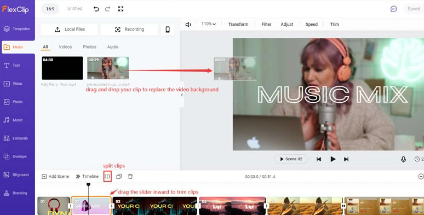
Task: Enter fullscreen preview mode
Action: pos(121,9)
